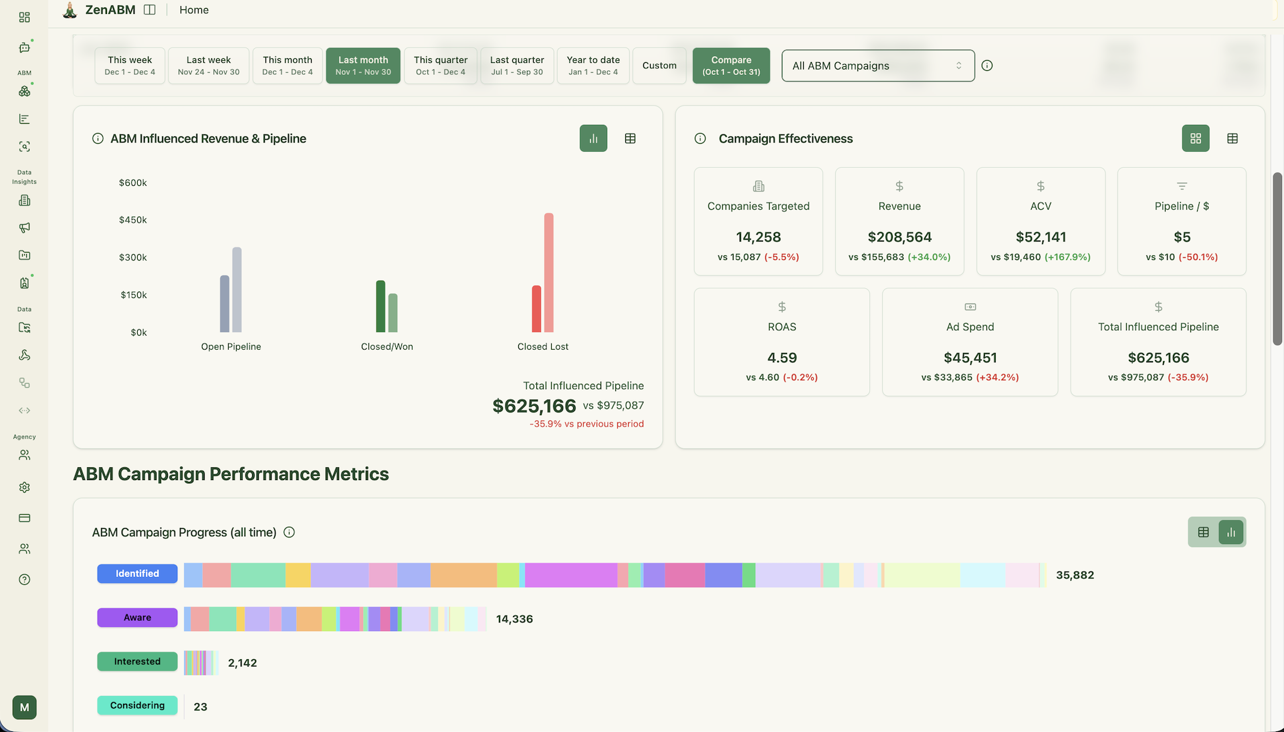Switch Revenue & Pipeline to table view

click(x=630, y=138)
